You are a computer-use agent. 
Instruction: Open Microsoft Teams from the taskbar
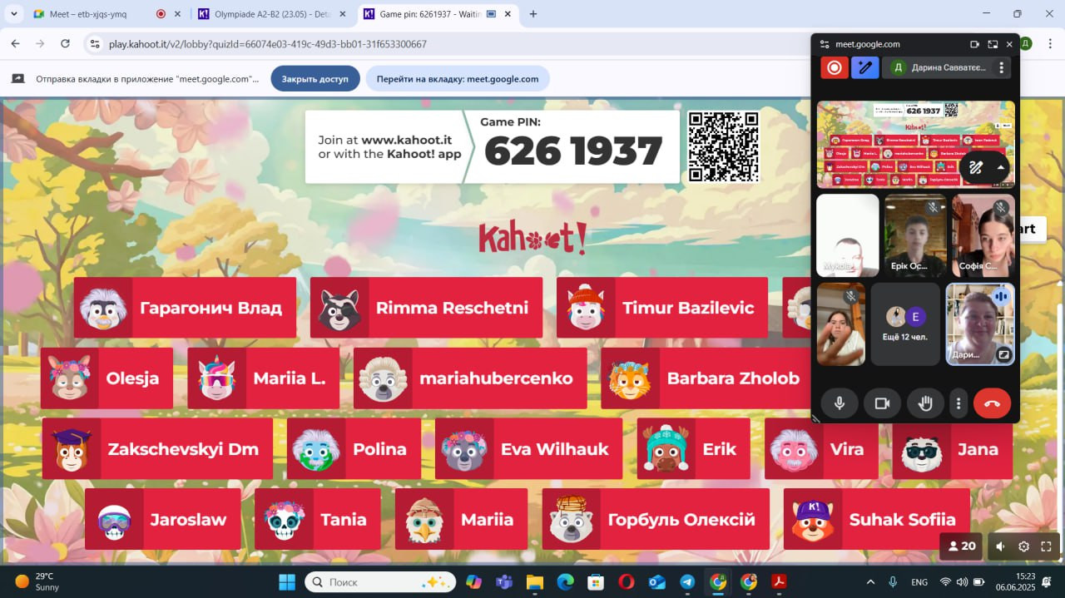pos(503,582)
